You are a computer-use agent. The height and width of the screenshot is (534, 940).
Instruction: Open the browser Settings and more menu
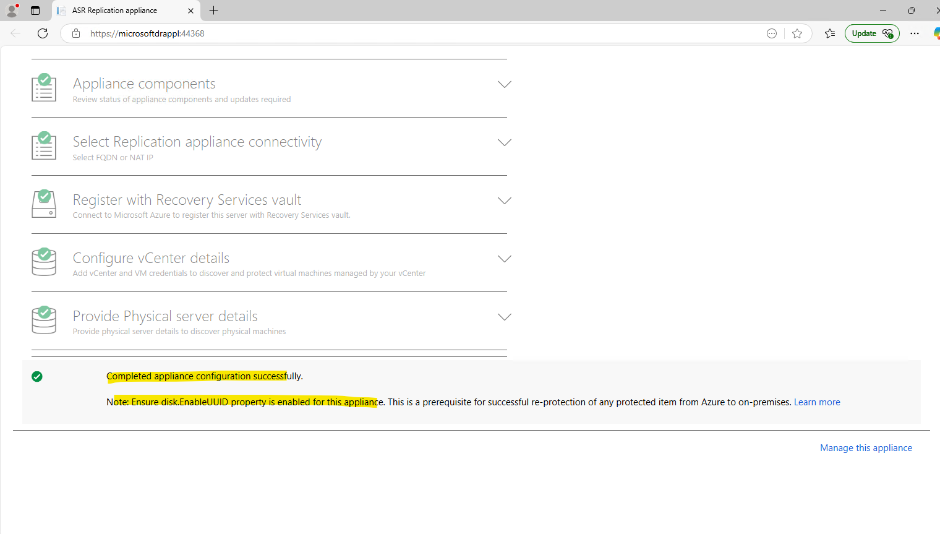click(915, 33)
